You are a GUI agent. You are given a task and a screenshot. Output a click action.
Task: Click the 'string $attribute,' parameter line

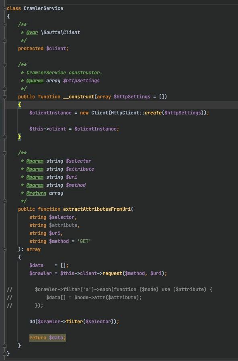54,225
